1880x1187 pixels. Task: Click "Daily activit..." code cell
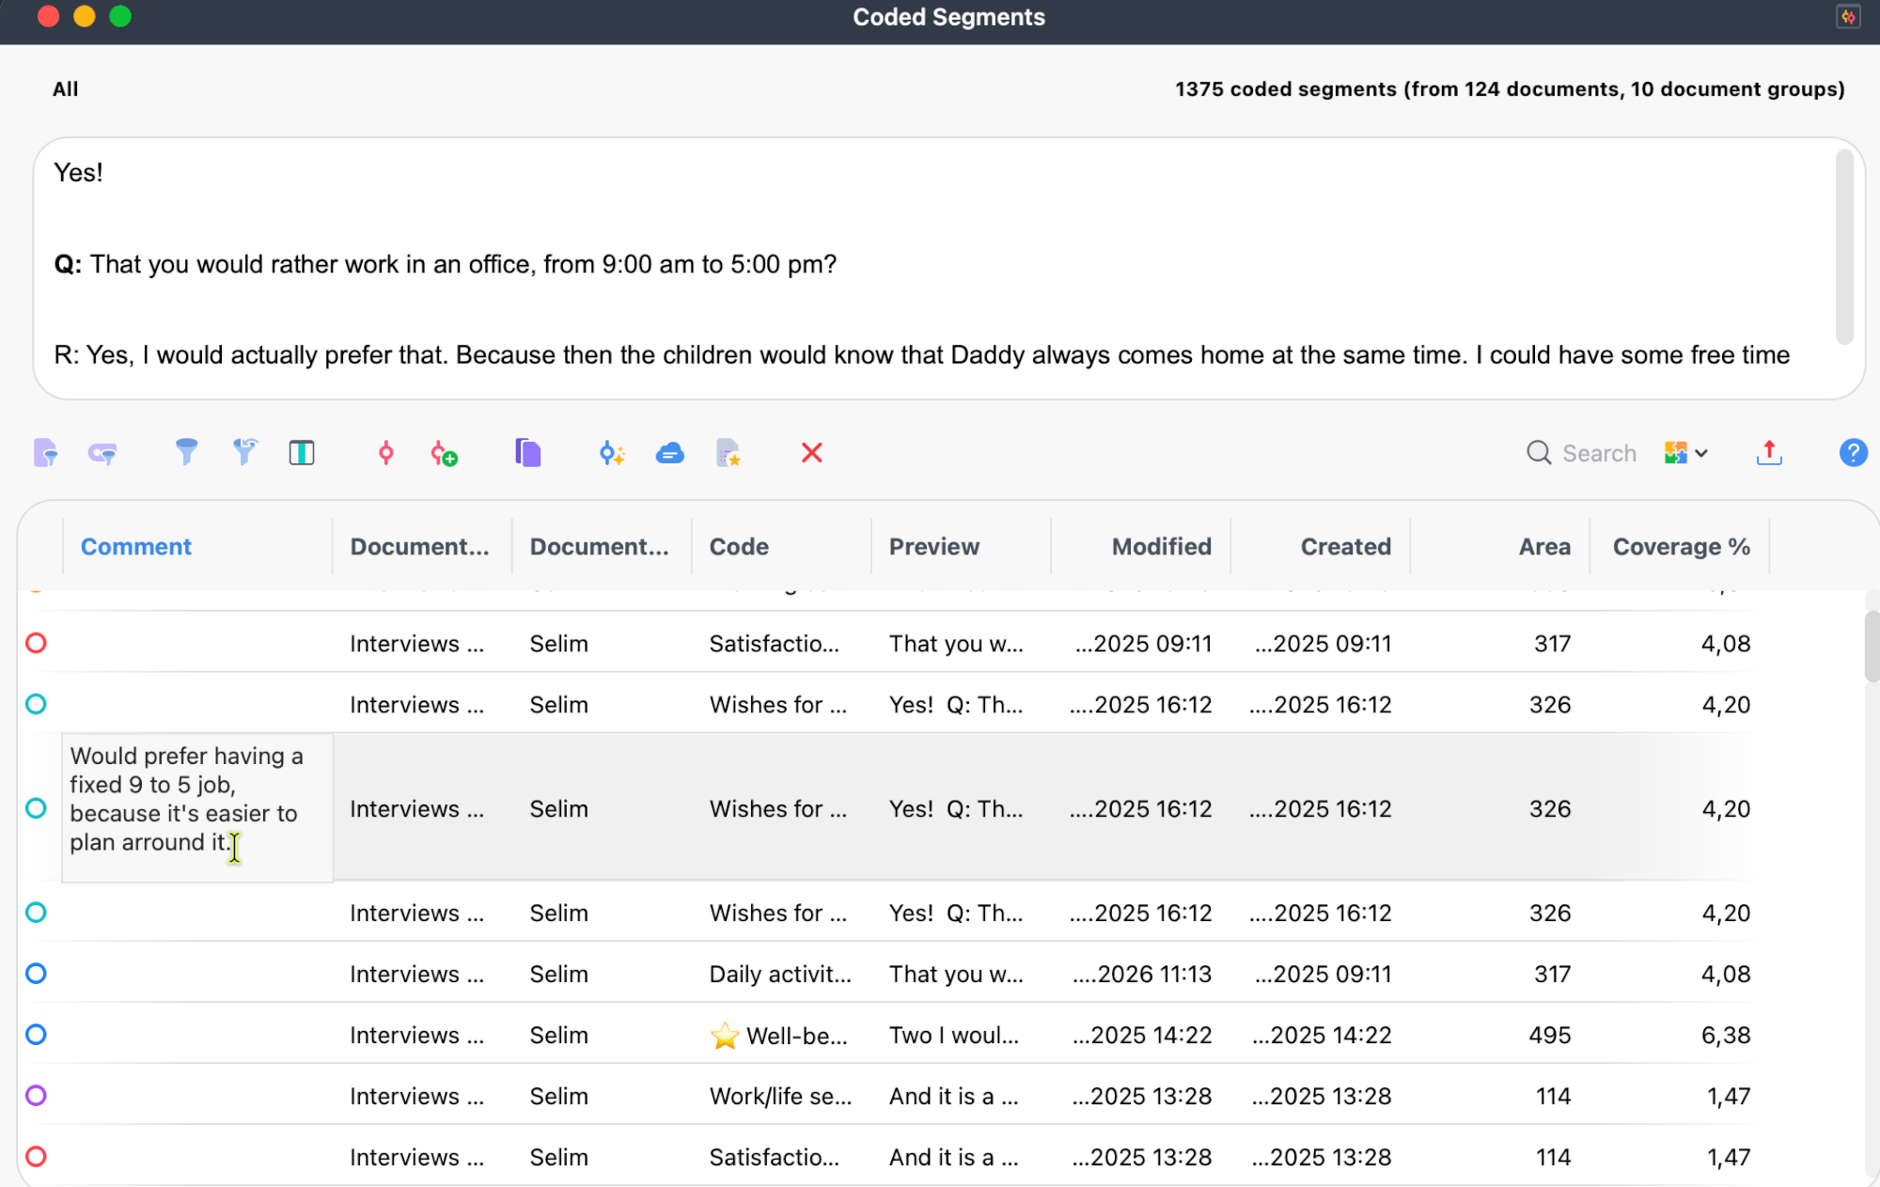point(780,974)
